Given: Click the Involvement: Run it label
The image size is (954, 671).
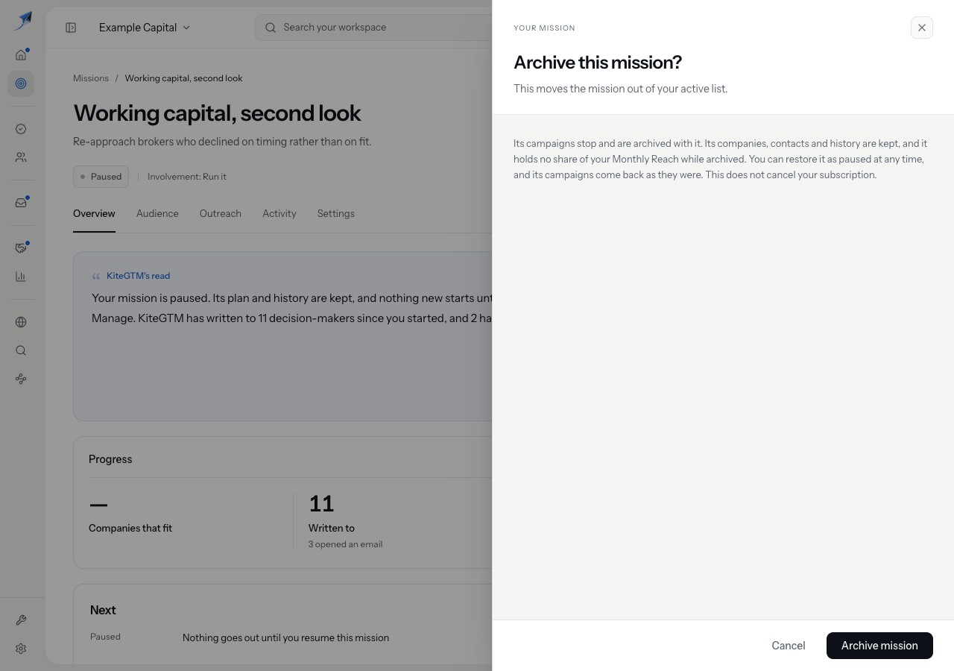Looking at the screenshot, I should [x=187, y=177].
